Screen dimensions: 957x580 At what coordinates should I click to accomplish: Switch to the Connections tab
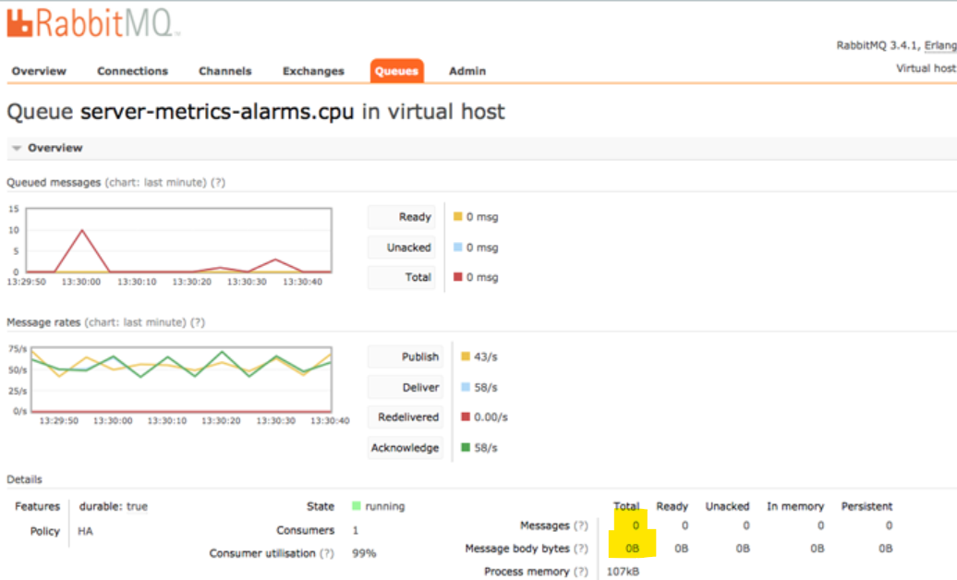(x=132, y=71)
